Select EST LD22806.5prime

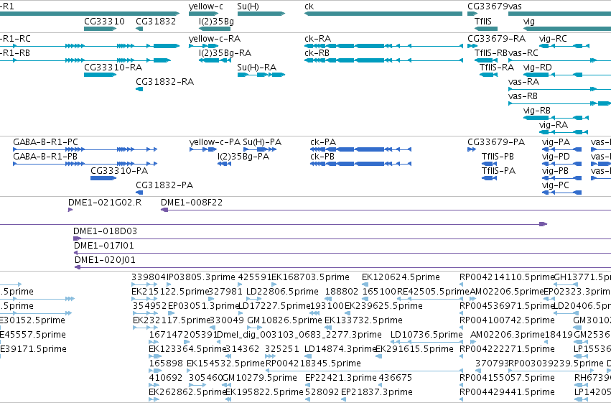[x=282, y=292]
